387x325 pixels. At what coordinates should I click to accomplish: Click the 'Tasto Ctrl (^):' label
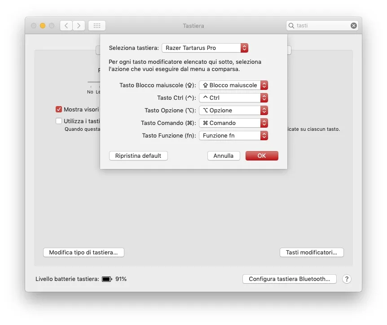[176, 98]
